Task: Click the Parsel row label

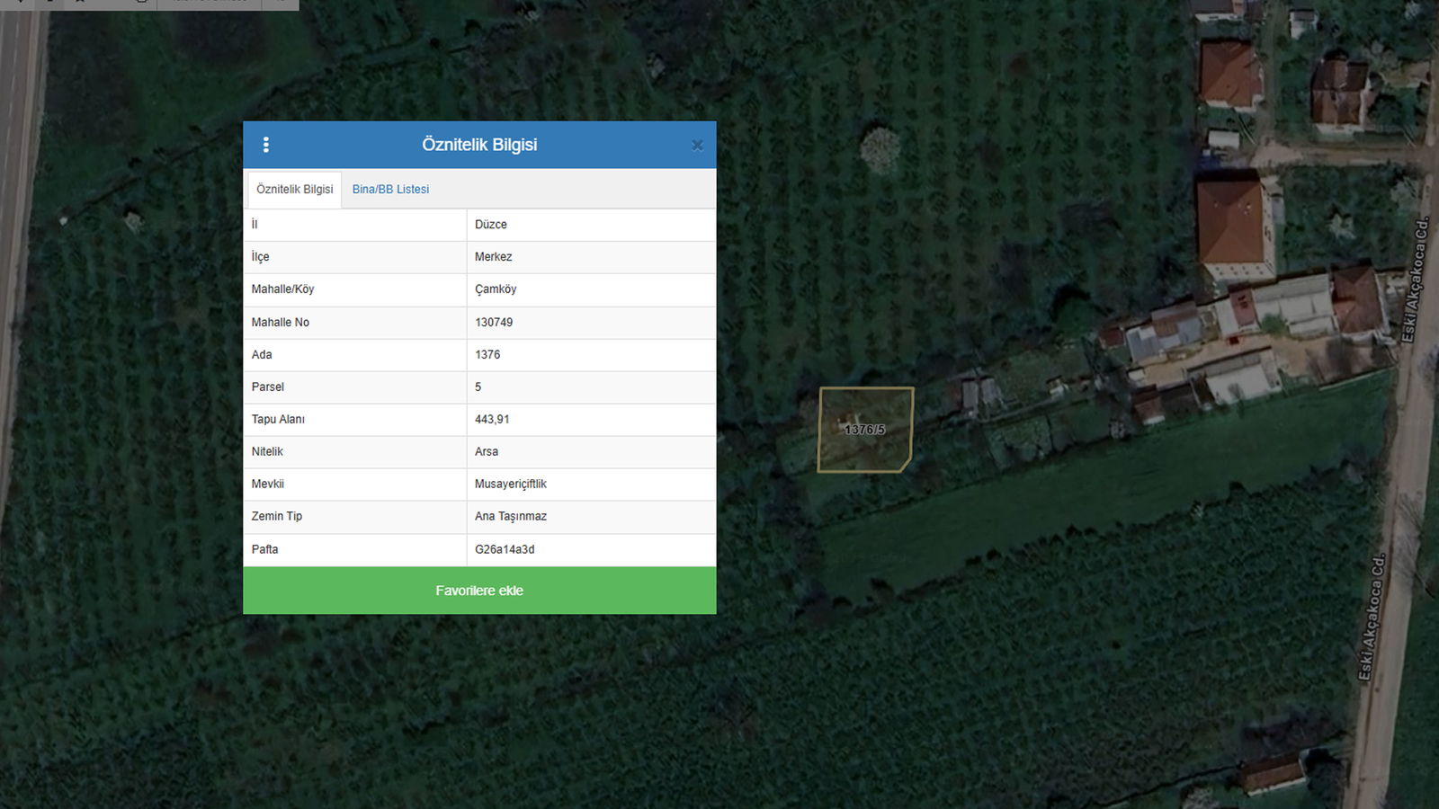Action: coord(268,387)
